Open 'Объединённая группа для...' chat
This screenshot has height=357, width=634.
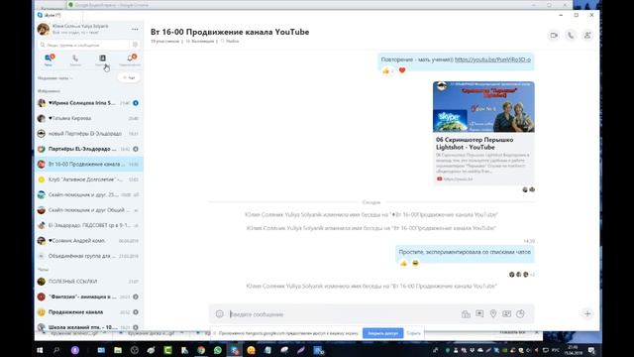pos(88,256)
